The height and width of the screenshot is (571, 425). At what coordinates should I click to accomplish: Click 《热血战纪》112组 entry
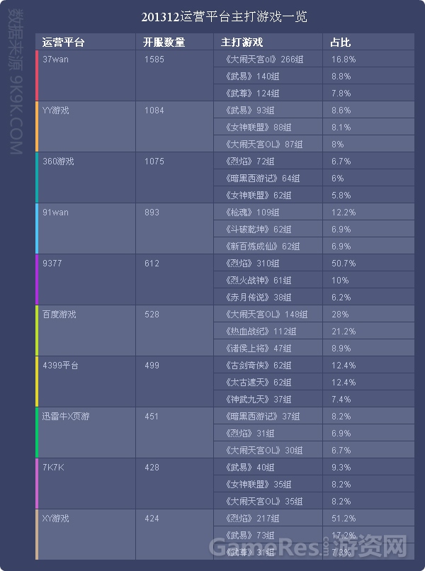260,332
